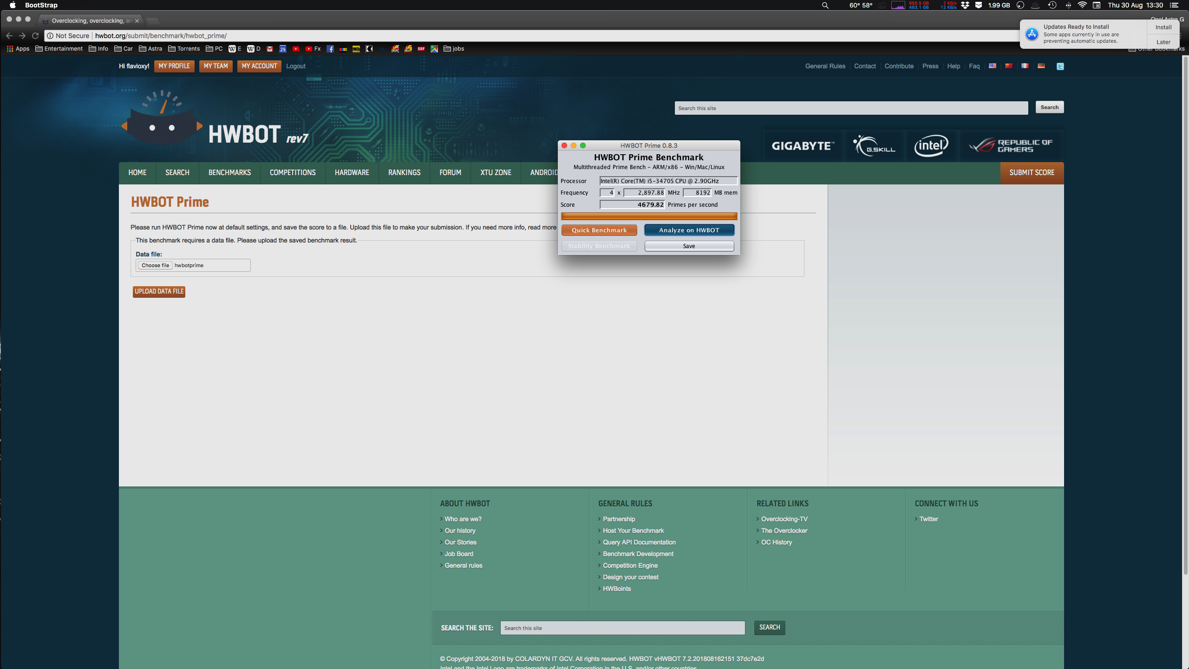
Task: Click the MY PROFILE button
Action: [174, 66]
